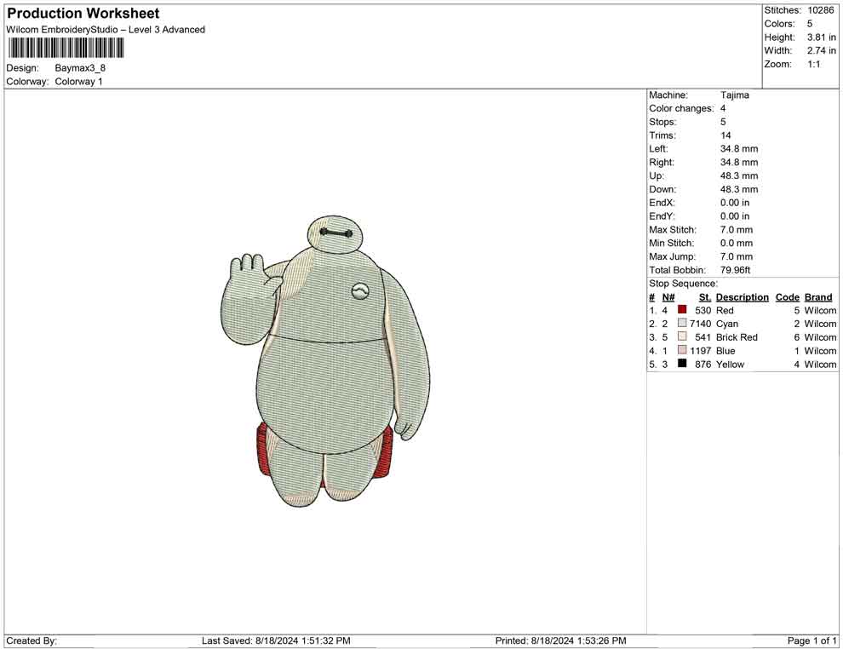Click the Brick Red thread color swatch
The width and height of the screenshot is (843, 649).
pyautogui.click(x=682, y=336)
